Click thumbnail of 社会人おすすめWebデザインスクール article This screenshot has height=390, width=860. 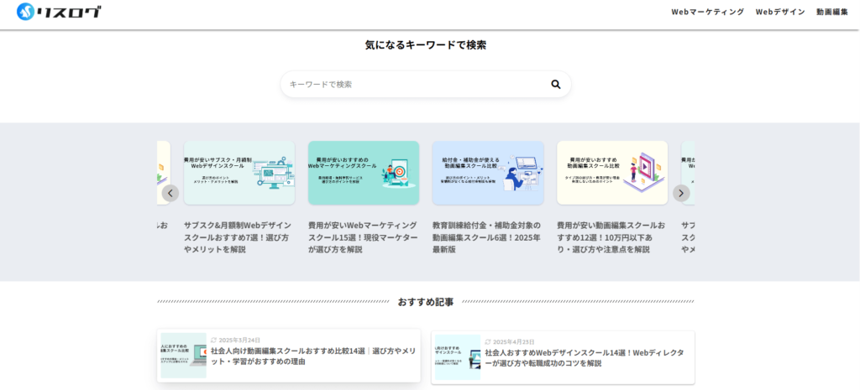[x=457, y=357]
